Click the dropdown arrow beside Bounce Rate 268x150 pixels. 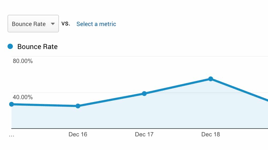pyautogui.click(x=53, y=24)
